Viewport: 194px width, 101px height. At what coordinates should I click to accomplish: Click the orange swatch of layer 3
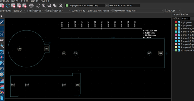point(176,29)
